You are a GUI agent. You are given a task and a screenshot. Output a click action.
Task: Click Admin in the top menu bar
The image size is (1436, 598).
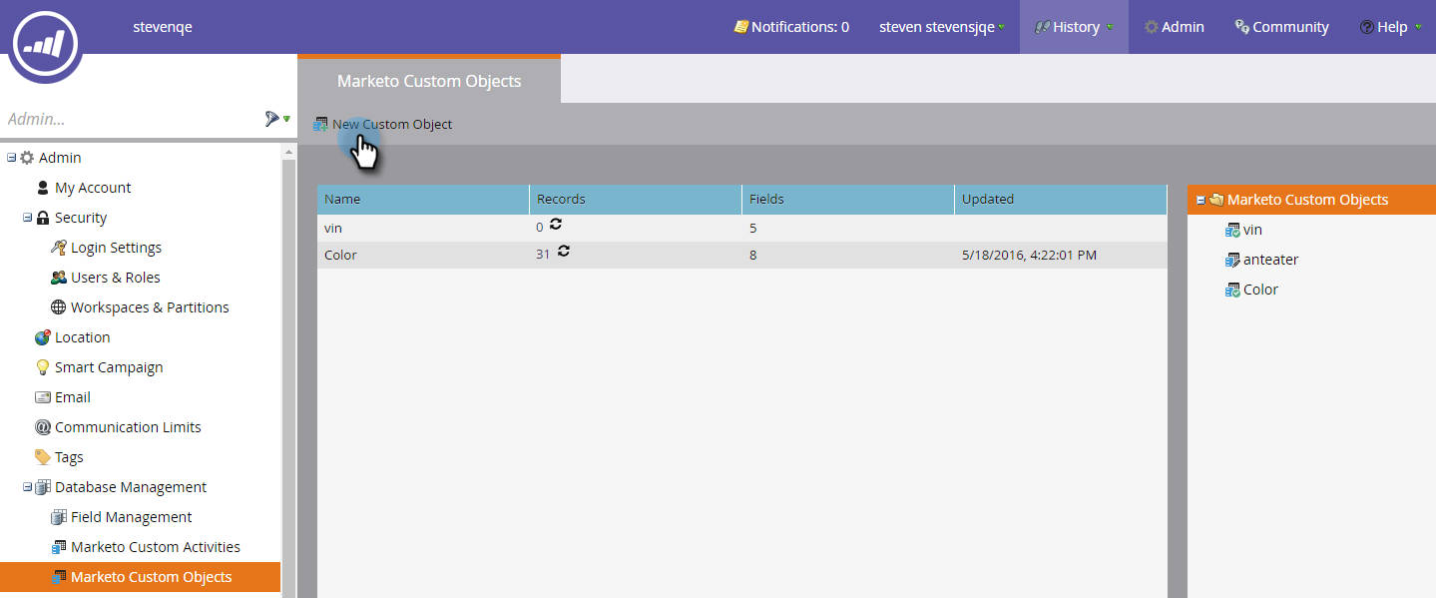pyautogui.click(x=1174, y=26)
